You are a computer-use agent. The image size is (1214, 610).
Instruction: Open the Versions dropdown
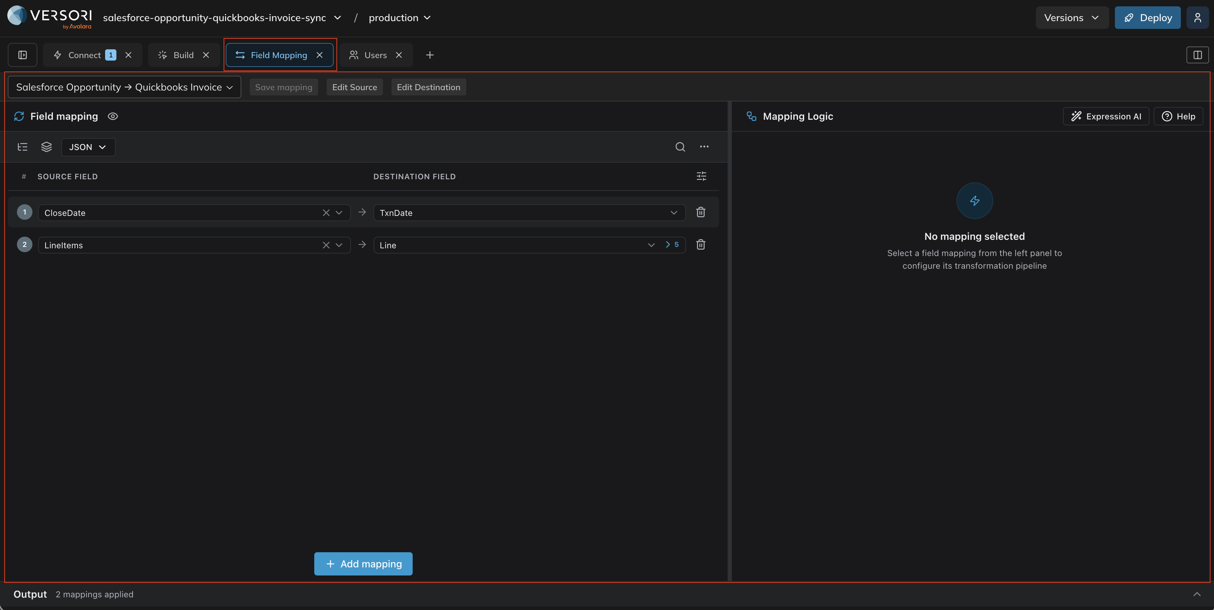[x=1072, y=18]
